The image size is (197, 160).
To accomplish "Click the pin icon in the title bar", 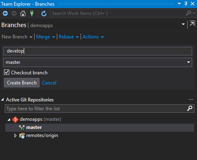I will 186,4.
